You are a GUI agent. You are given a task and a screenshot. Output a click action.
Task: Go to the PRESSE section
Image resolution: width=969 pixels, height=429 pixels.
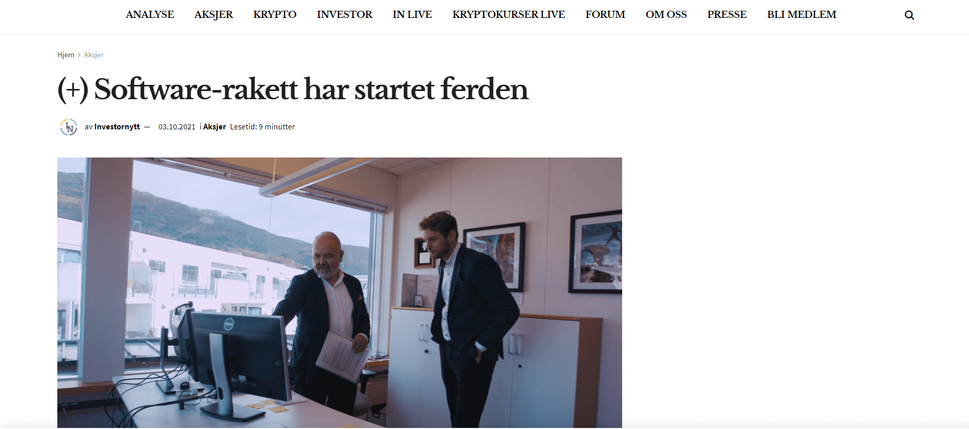[x=727, y=14]
